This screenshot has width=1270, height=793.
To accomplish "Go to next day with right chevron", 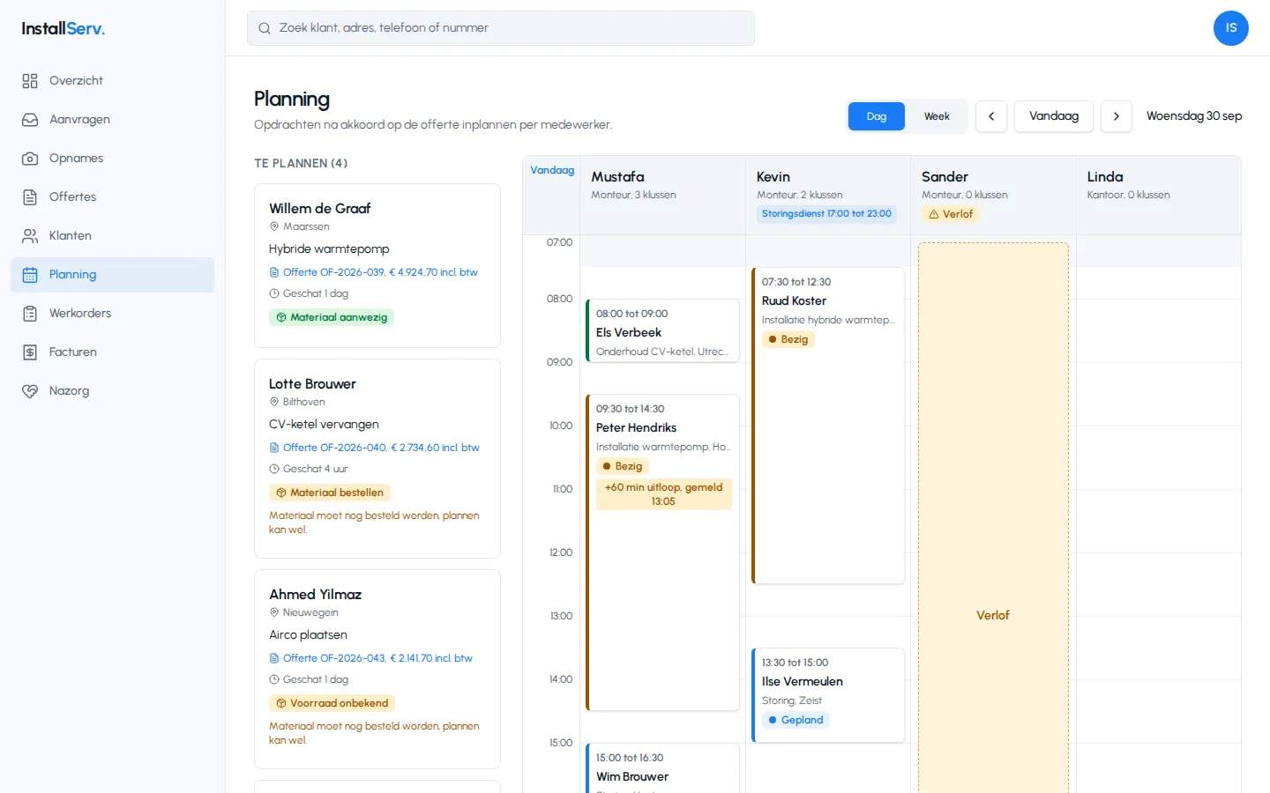I will coord(1117,116).
